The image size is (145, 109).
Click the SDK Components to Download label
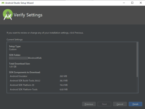click(x=25, y=72)
